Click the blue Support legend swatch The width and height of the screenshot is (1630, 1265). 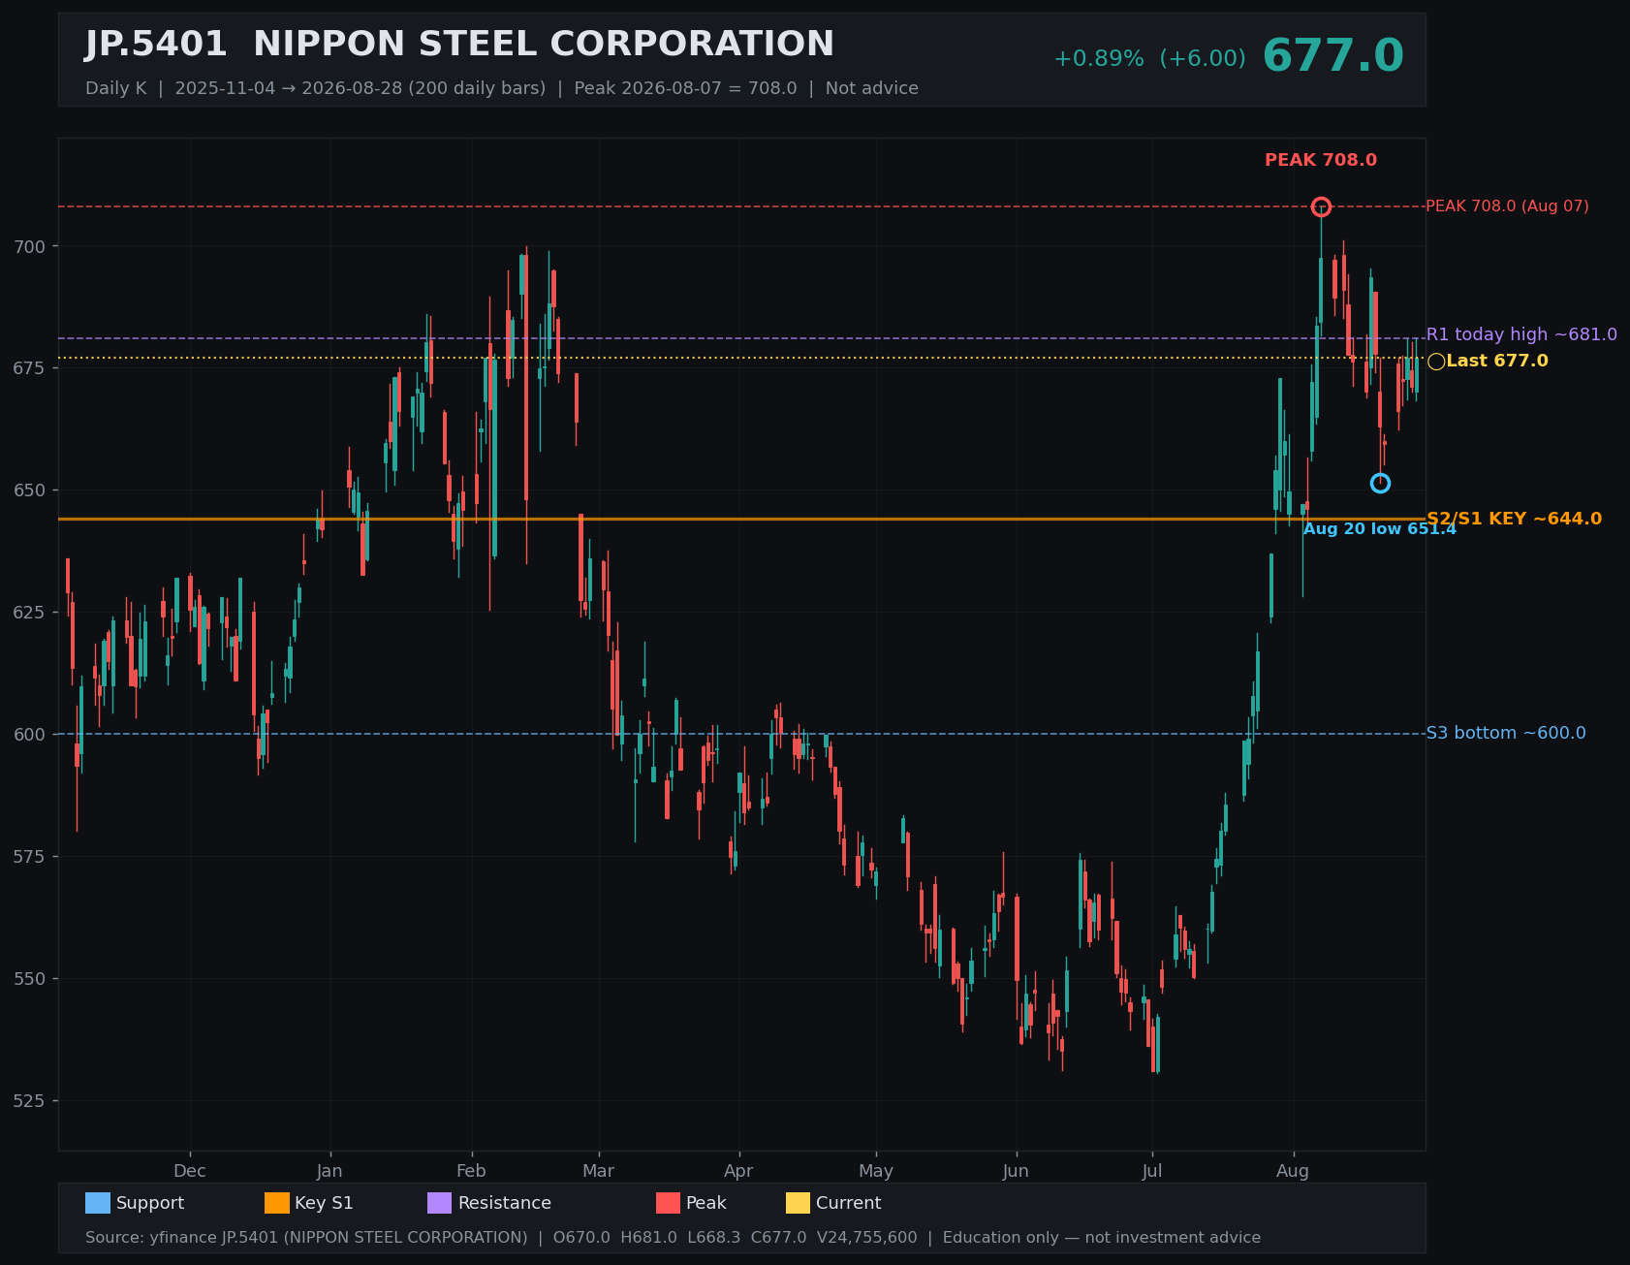[98, 1203]
